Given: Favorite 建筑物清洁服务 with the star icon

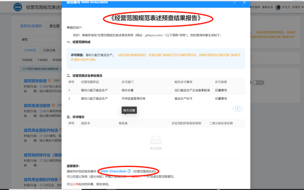Looking at the screenshot, I should (53, 105).
